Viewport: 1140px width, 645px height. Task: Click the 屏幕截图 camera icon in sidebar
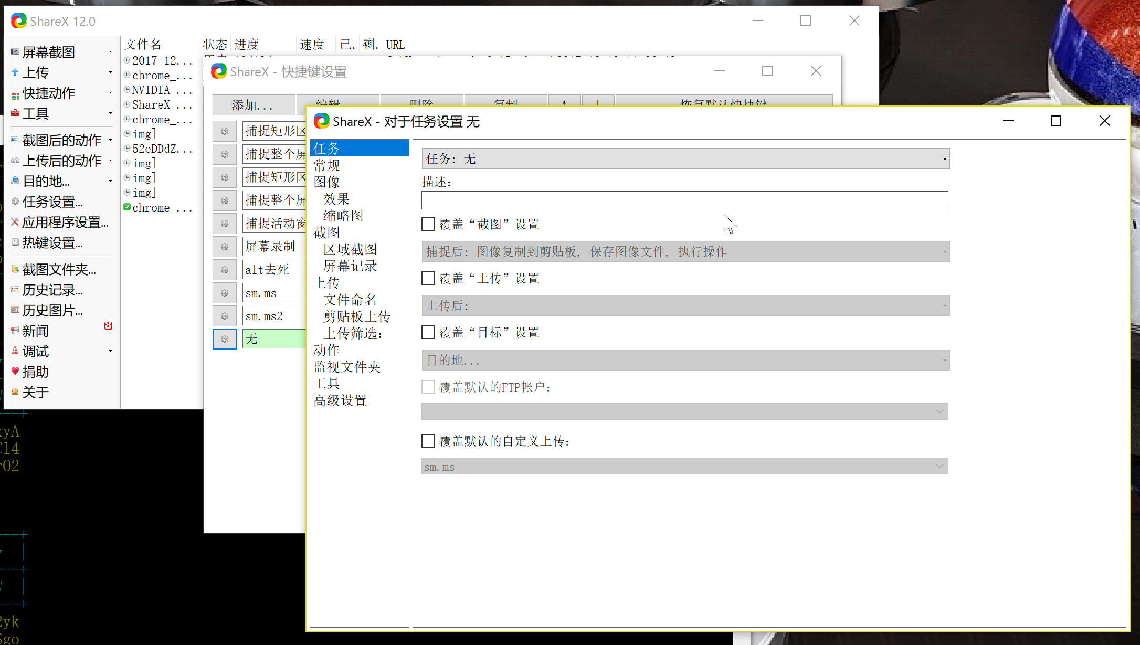coord(15,52)
